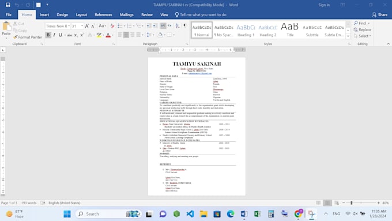
Task: Switch to the Review tab
Action: (147, 15)
